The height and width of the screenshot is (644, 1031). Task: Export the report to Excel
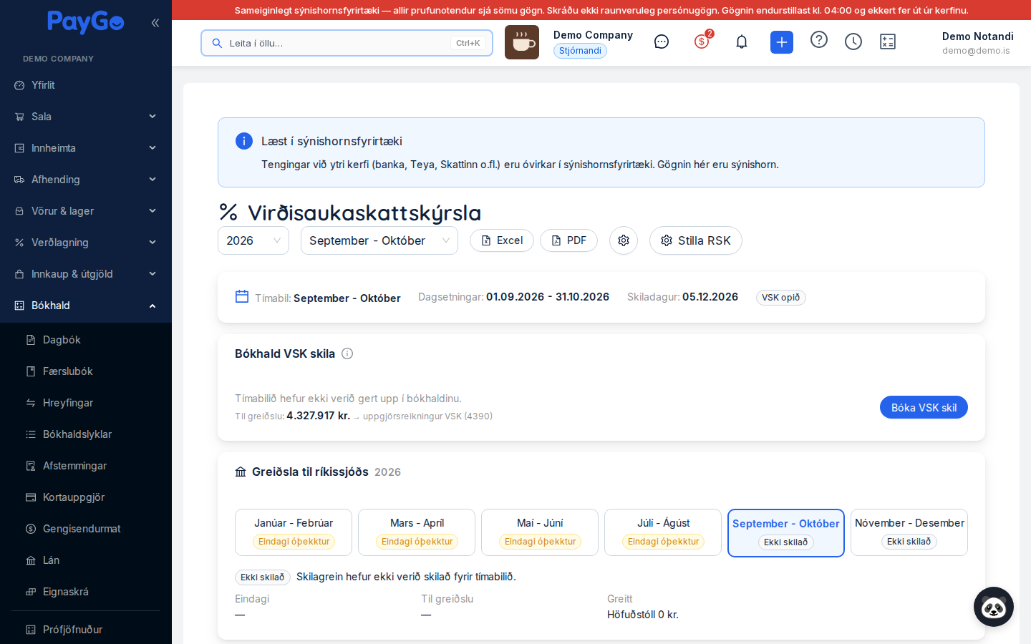502,240
